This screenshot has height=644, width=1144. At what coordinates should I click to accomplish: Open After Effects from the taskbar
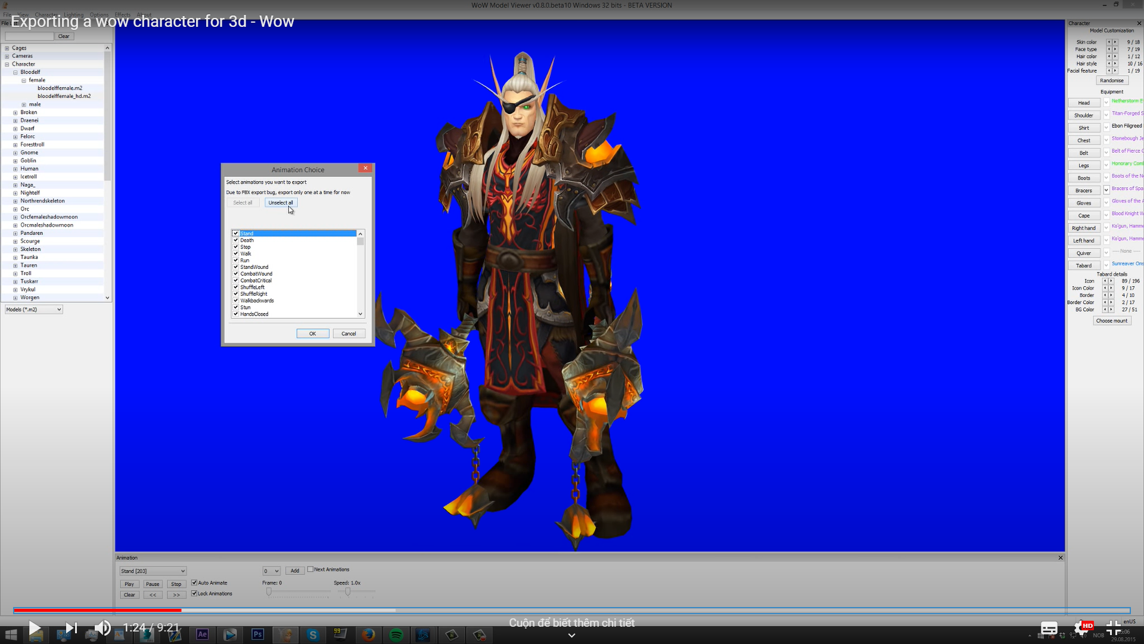pos(203,634)
